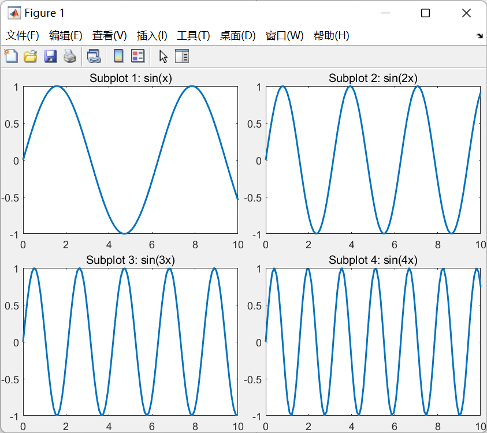This screenshot has height=433, width=487.
Task: Open the 工具(T) menu
Action: pos(194,35)
